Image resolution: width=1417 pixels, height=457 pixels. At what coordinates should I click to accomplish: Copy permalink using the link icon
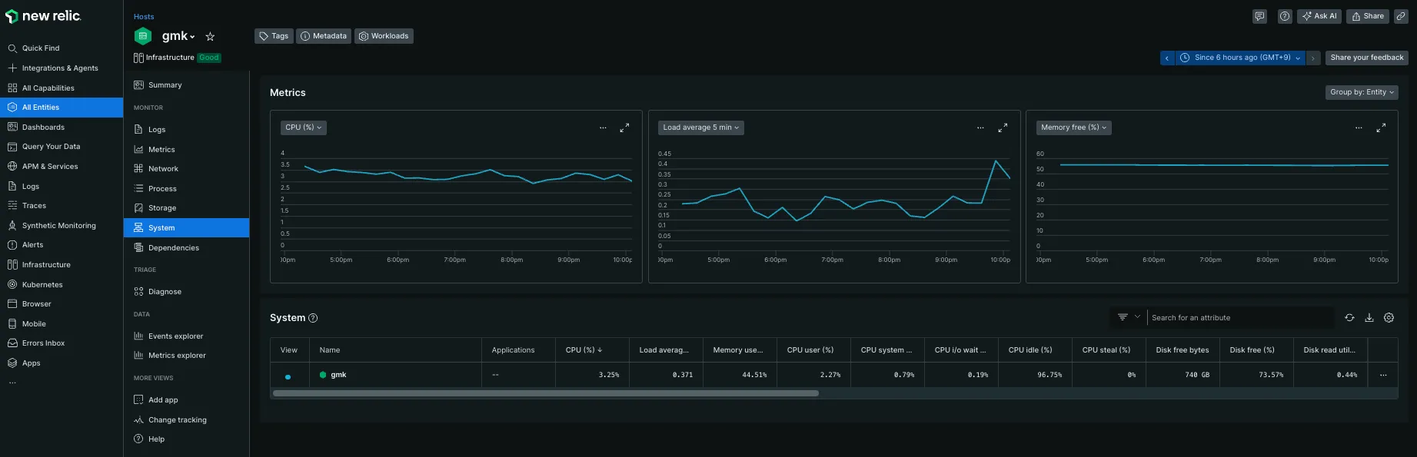pyautogui.click(x=1402, y=16)
